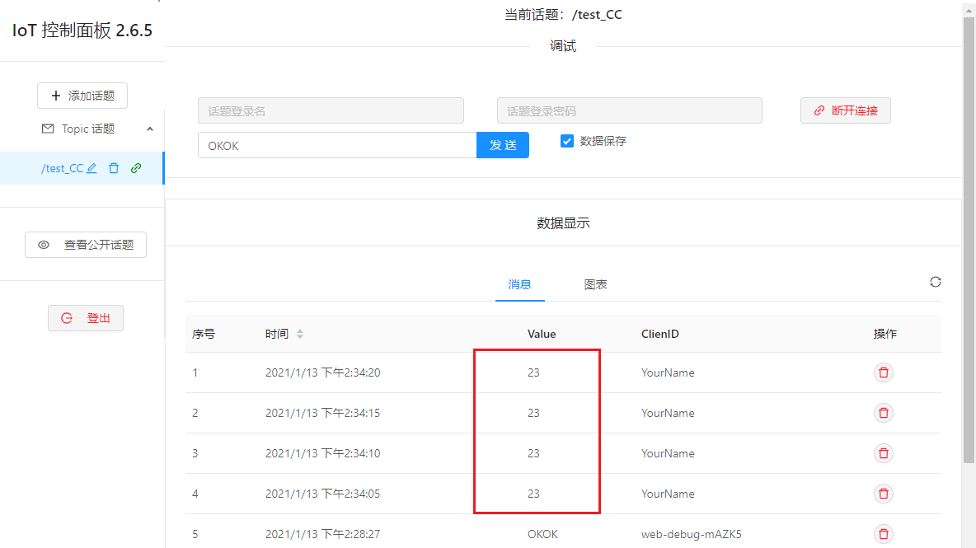
Task: Click the OKOK value in row 5
Action: coord(542,534)
